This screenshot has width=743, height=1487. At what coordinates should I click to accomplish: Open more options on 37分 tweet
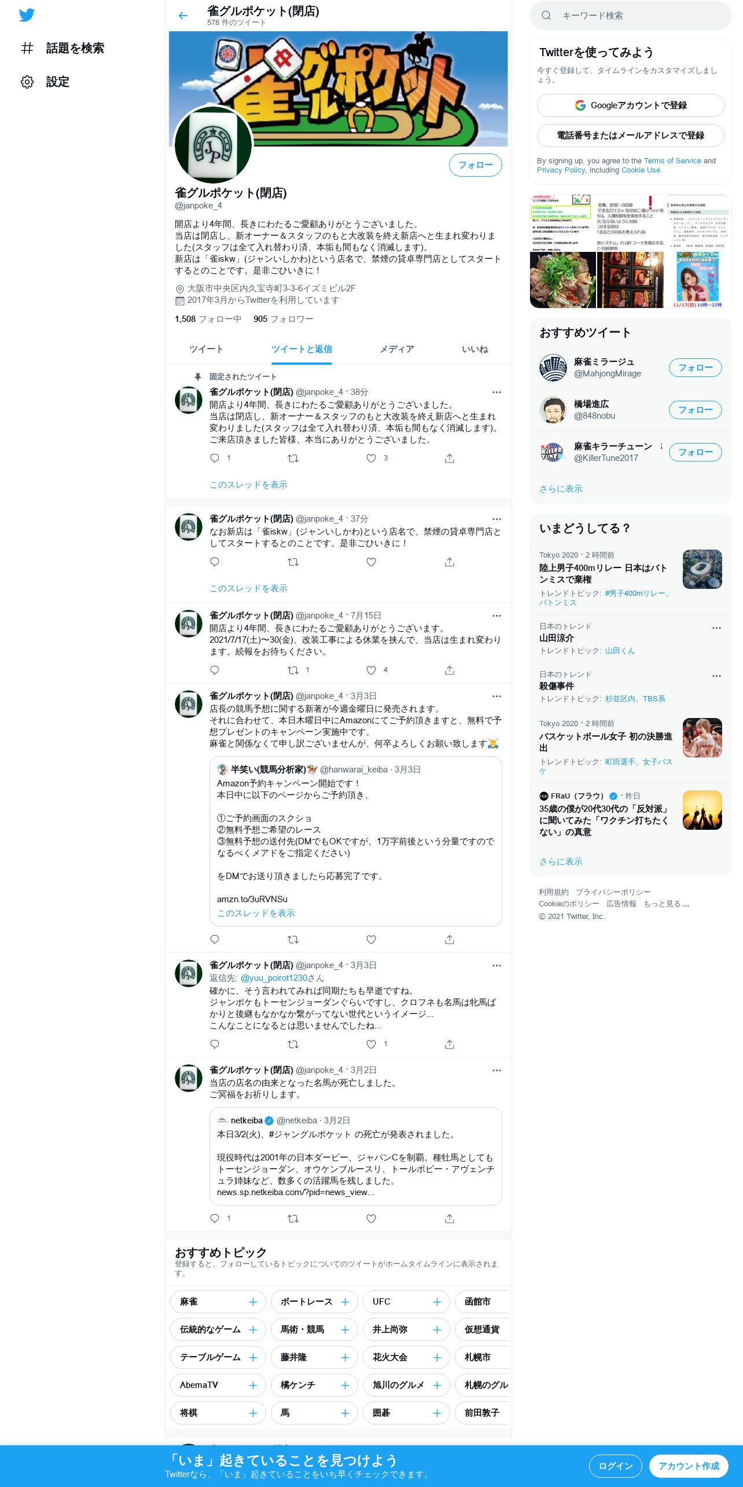click(x=496, y=519)
